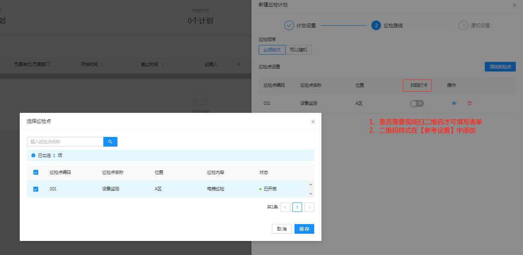Click the magnifier search button in dialog
The image size is (523, 255).
[110, 142]
